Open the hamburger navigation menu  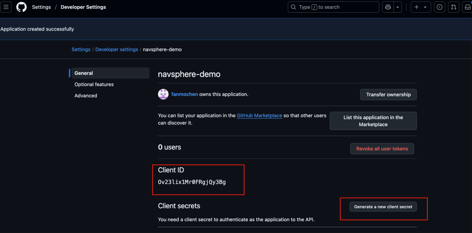pos(6,7)
